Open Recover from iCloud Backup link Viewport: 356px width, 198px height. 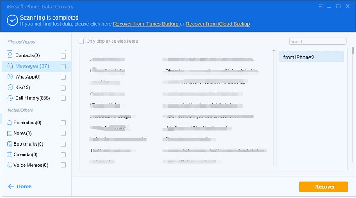click(218, 24)
